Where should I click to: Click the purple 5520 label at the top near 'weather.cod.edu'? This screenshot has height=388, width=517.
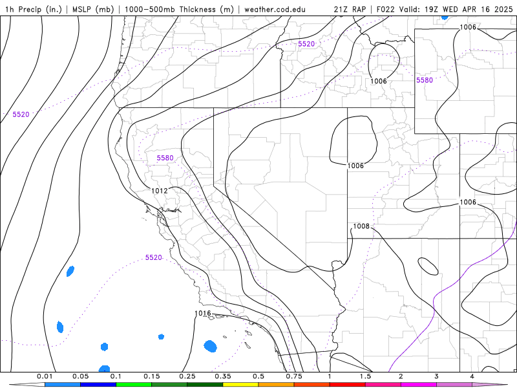[x=306, y=44]
